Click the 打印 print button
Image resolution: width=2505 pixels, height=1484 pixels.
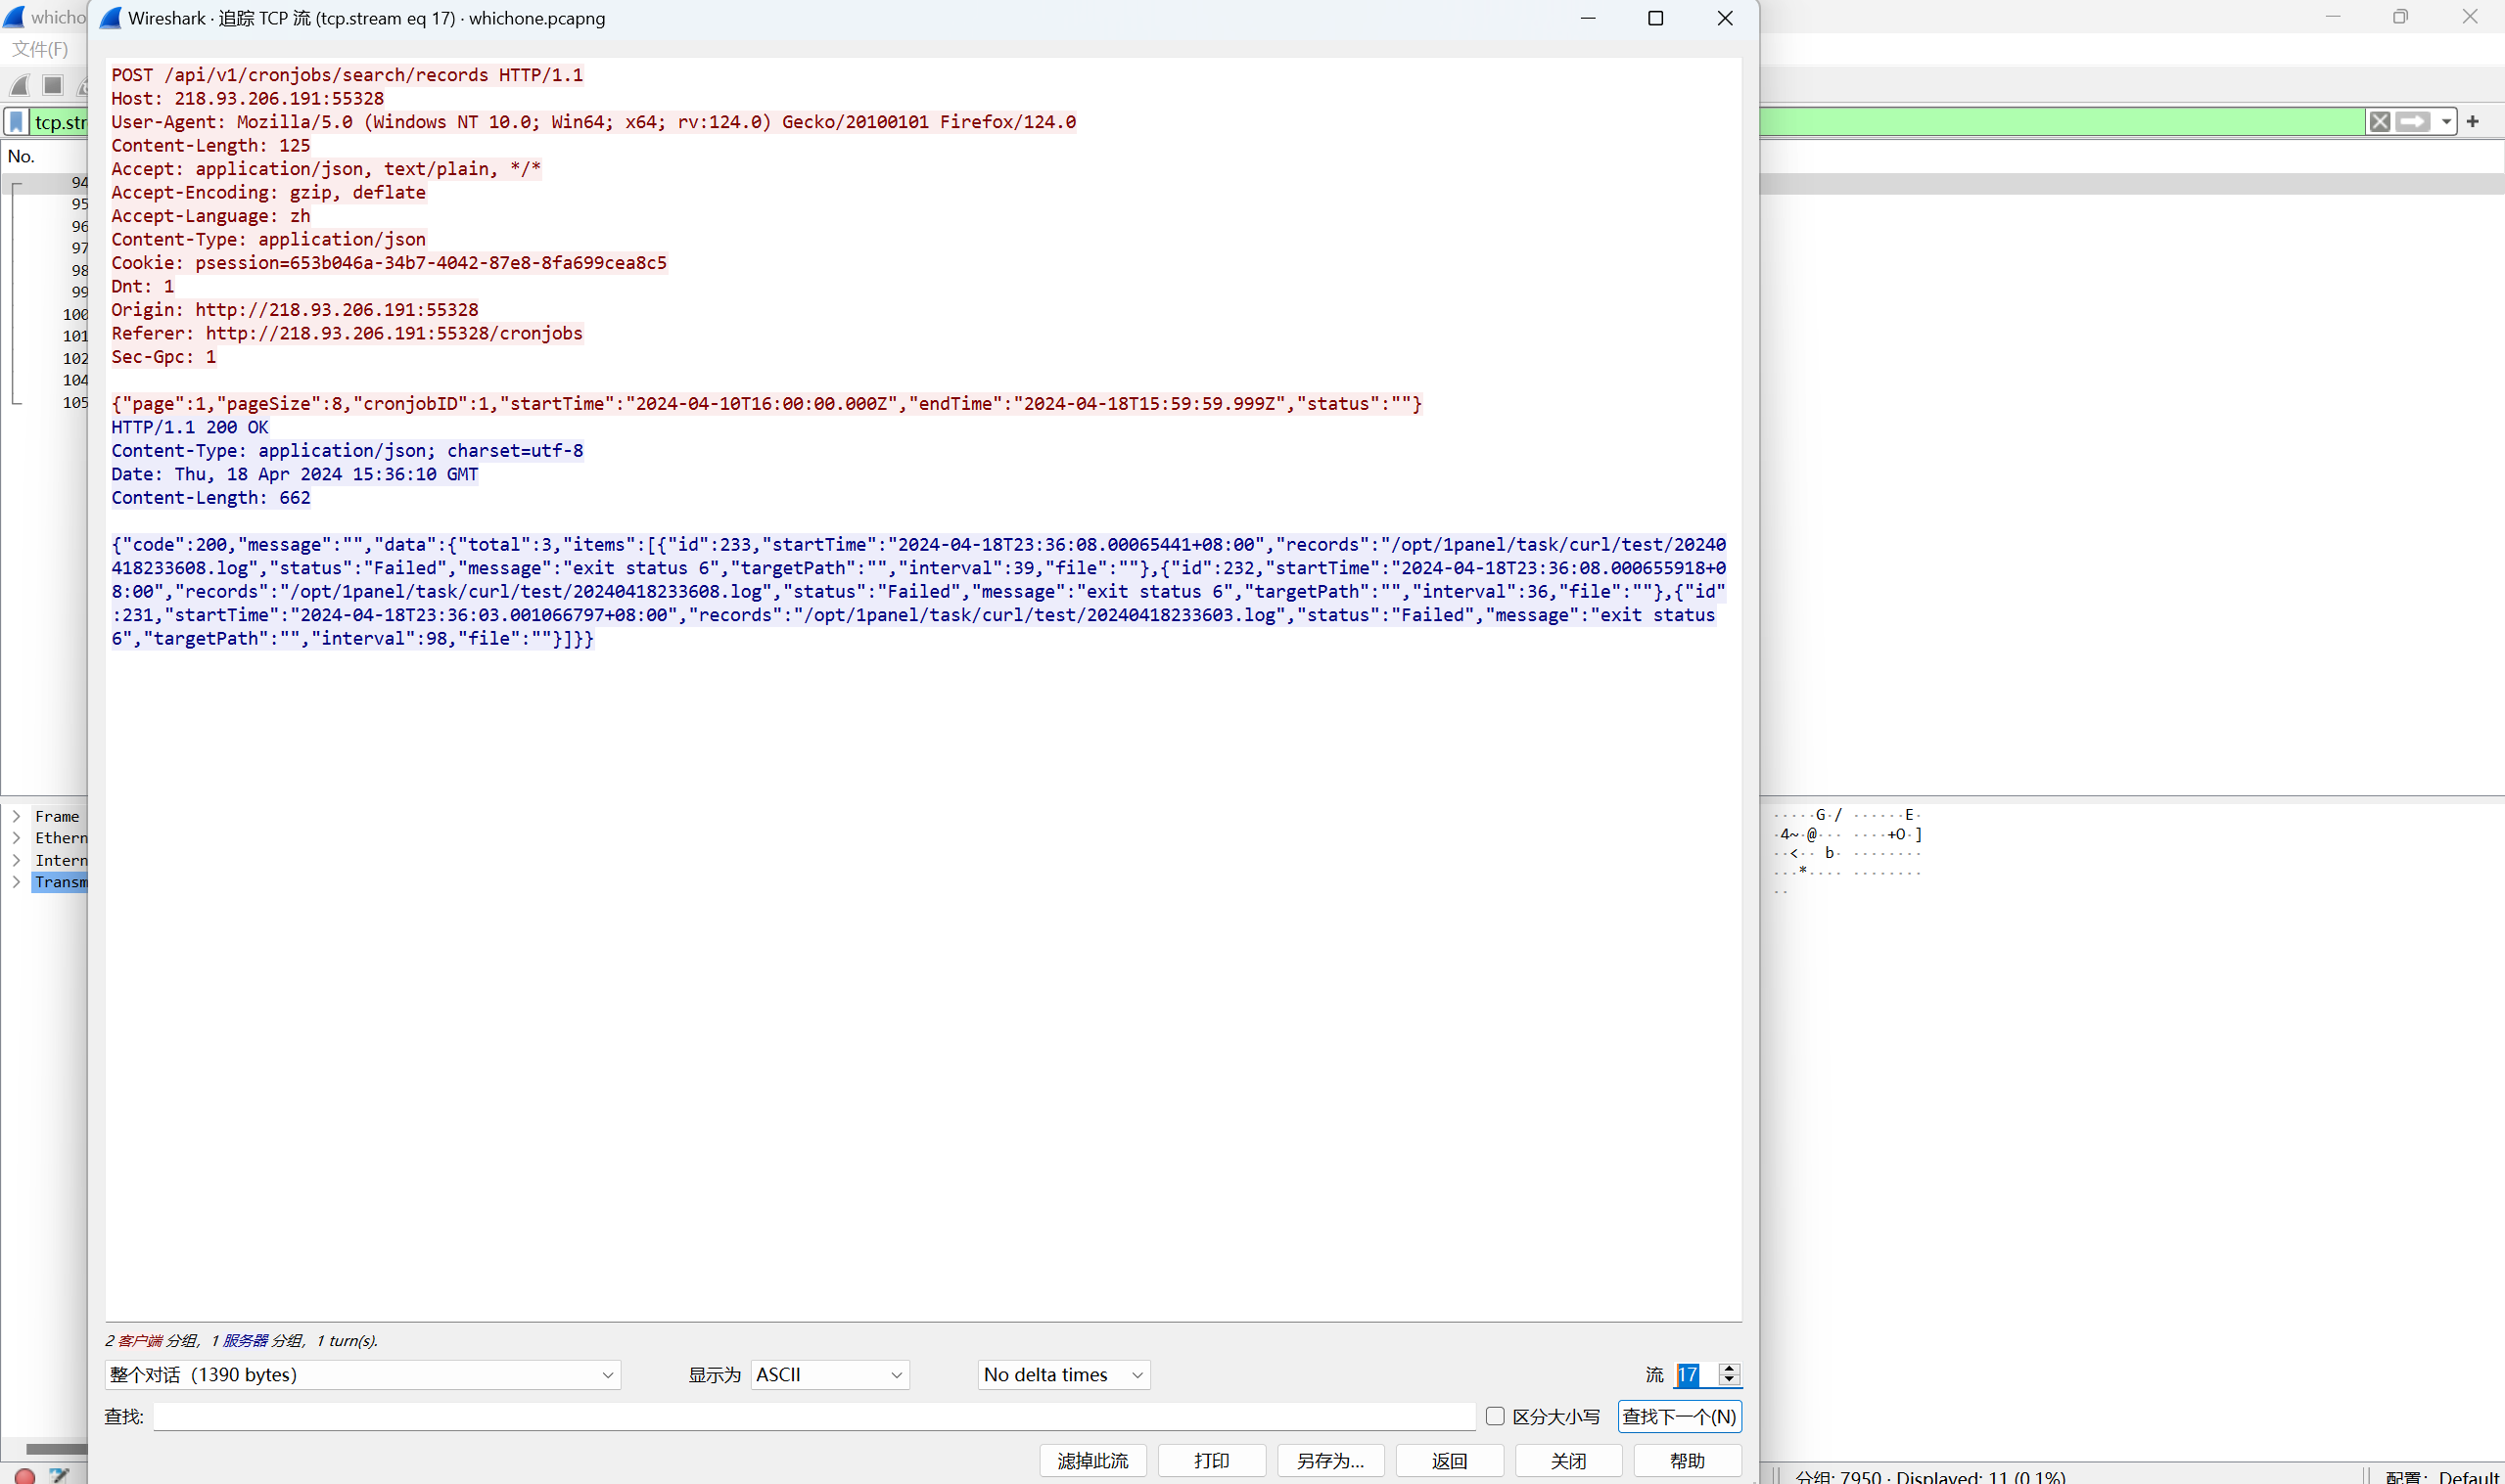coord(1212,1461)
